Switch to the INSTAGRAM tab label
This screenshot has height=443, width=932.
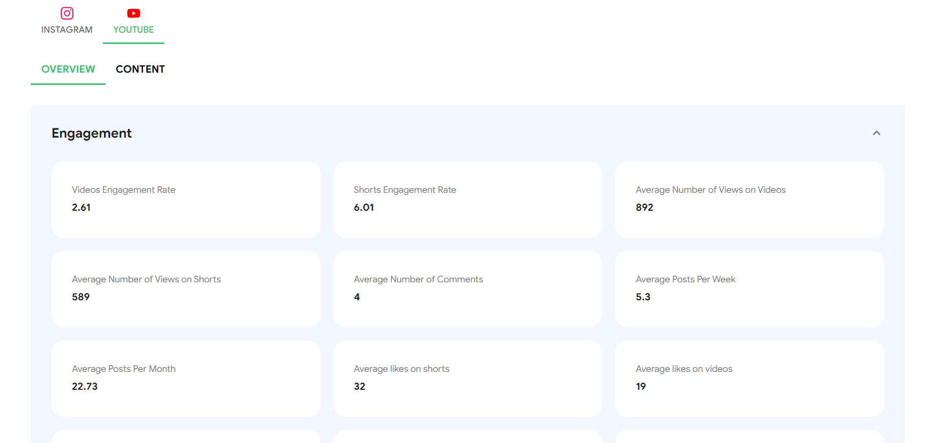67,30
